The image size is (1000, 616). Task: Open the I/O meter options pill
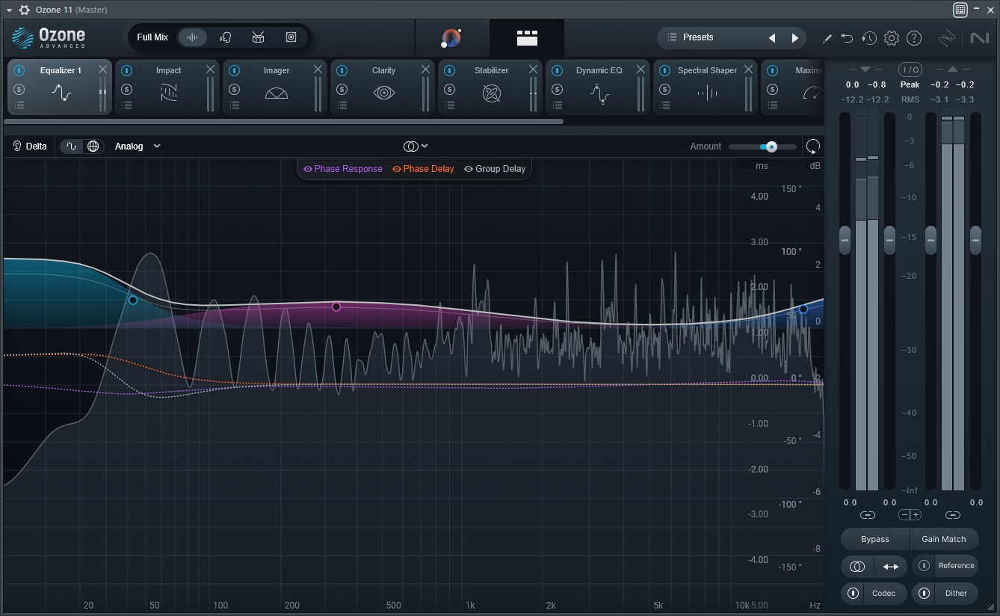910,70
